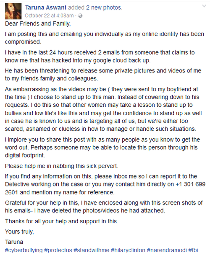Click the 'Thanks for all your help' sentence
This screenshot has width=210, height=253.
61,221
